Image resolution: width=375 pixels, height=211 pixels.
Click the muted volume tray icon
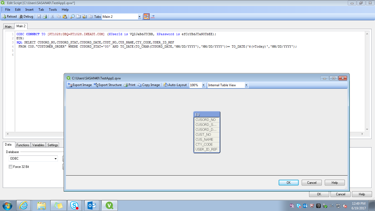(345, 206)
